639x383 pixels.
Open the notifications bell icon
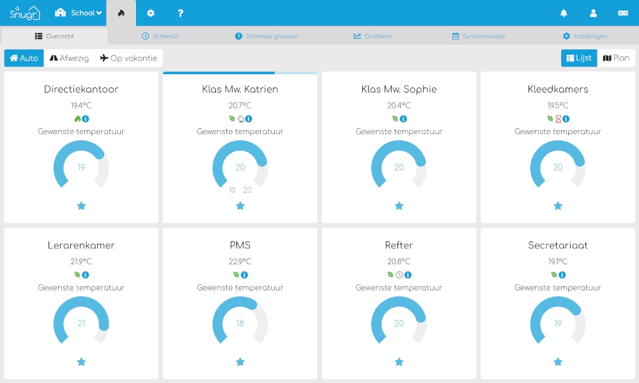click(564, 13)
